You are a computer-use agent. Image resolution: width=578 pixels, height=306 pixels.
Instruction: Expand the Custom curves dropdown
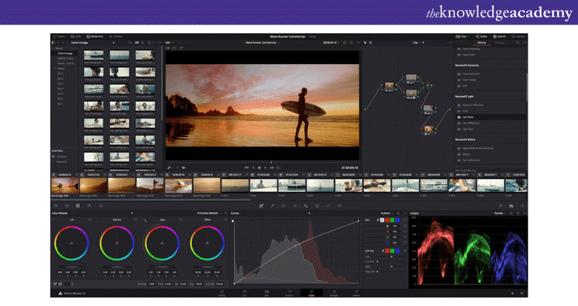pyautogui.click(x=386, y=213)
